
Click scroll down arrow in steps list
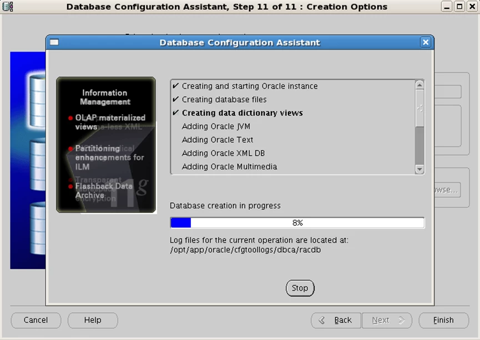pyautogui.click(x=420, y=169)
